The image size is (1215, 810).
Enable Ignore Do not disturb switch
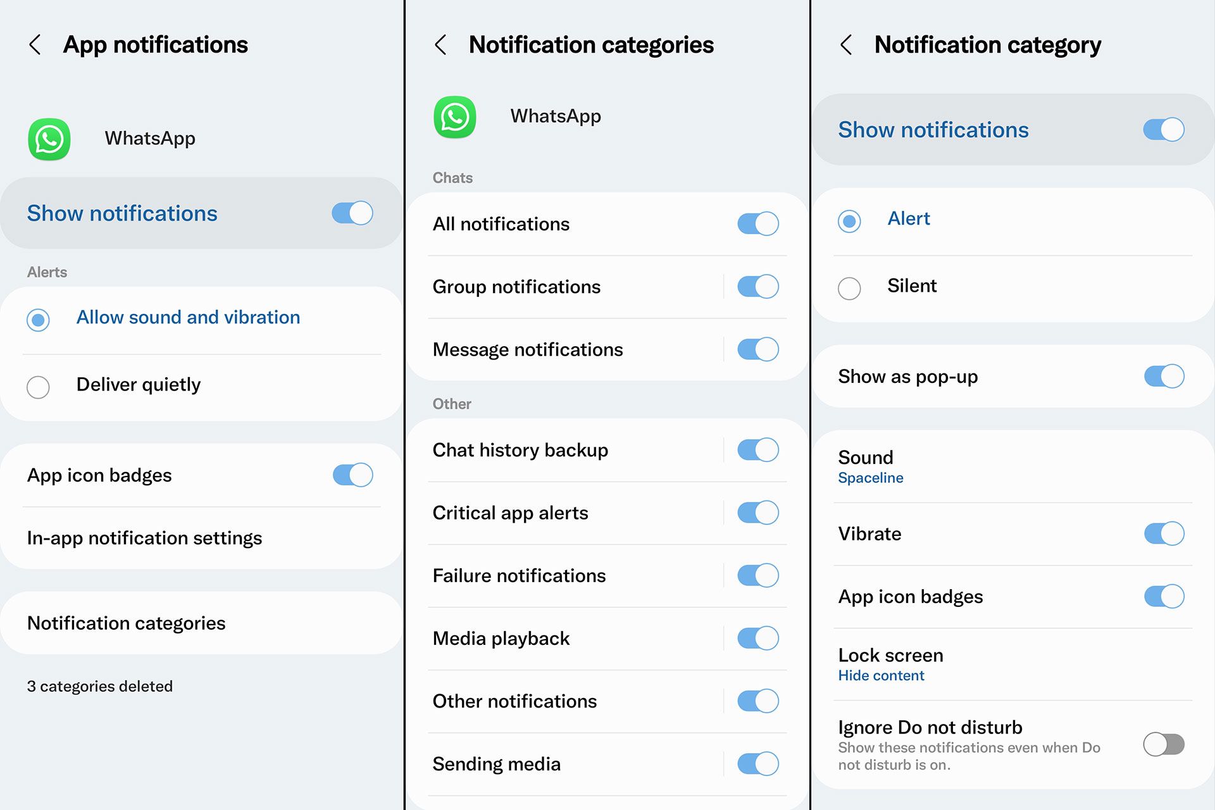click(1163, 744)
